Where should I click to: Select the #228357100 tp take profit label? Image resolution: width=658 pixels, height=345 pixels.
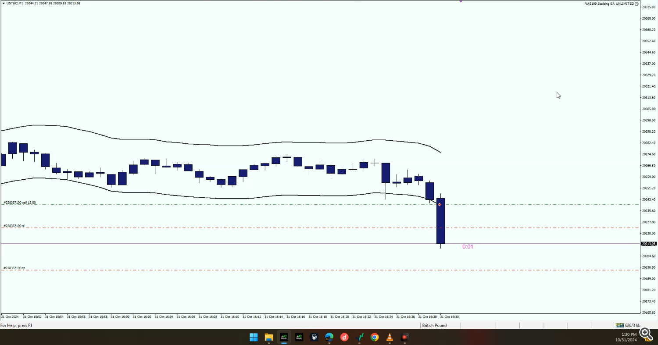pyautogui.click(x=14, y=268)
